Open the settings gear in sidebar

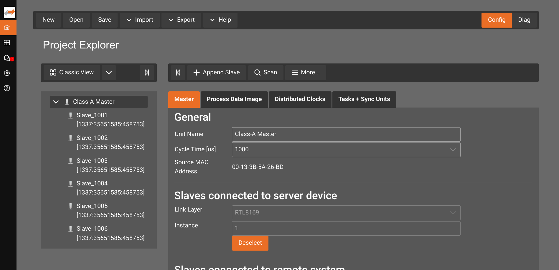(x=7, y=73)
